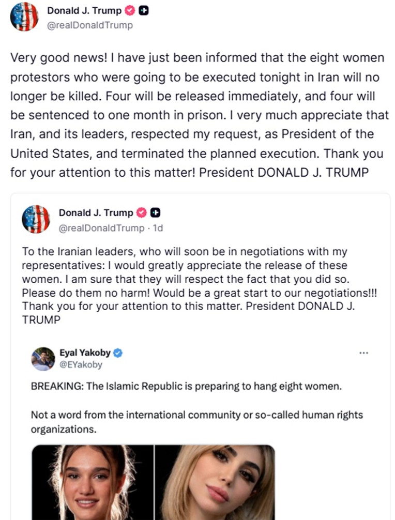Click the top Donald J. Trump profile avatar
Screen dimensions: 395x520
(24, 17)
